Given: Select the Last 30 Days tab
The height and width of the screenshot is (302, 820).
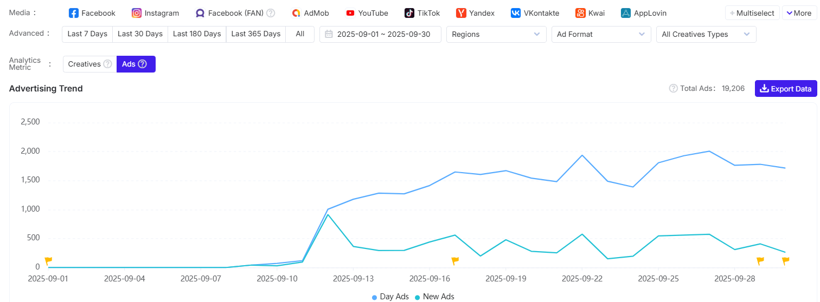Looking at the screenshot, I should coord(140,34).
